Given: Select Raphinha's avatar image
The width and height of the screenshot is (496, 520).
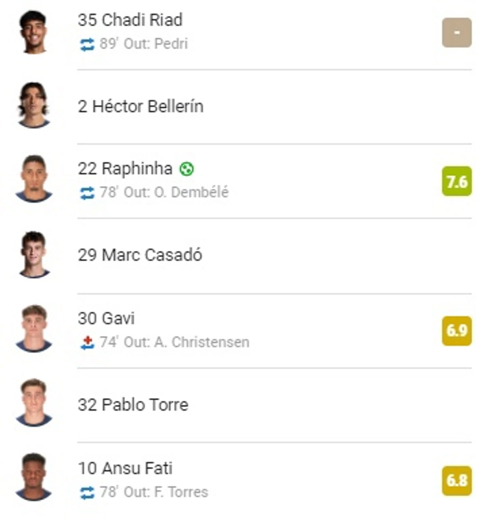Looking at the screenshot, I should [33, 179].
